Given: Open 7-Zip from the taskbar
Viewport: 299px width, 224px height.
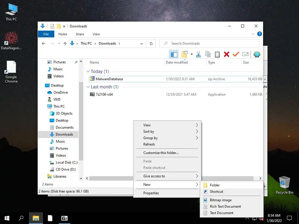Looking at the screenshot, I should coord(64,218).
